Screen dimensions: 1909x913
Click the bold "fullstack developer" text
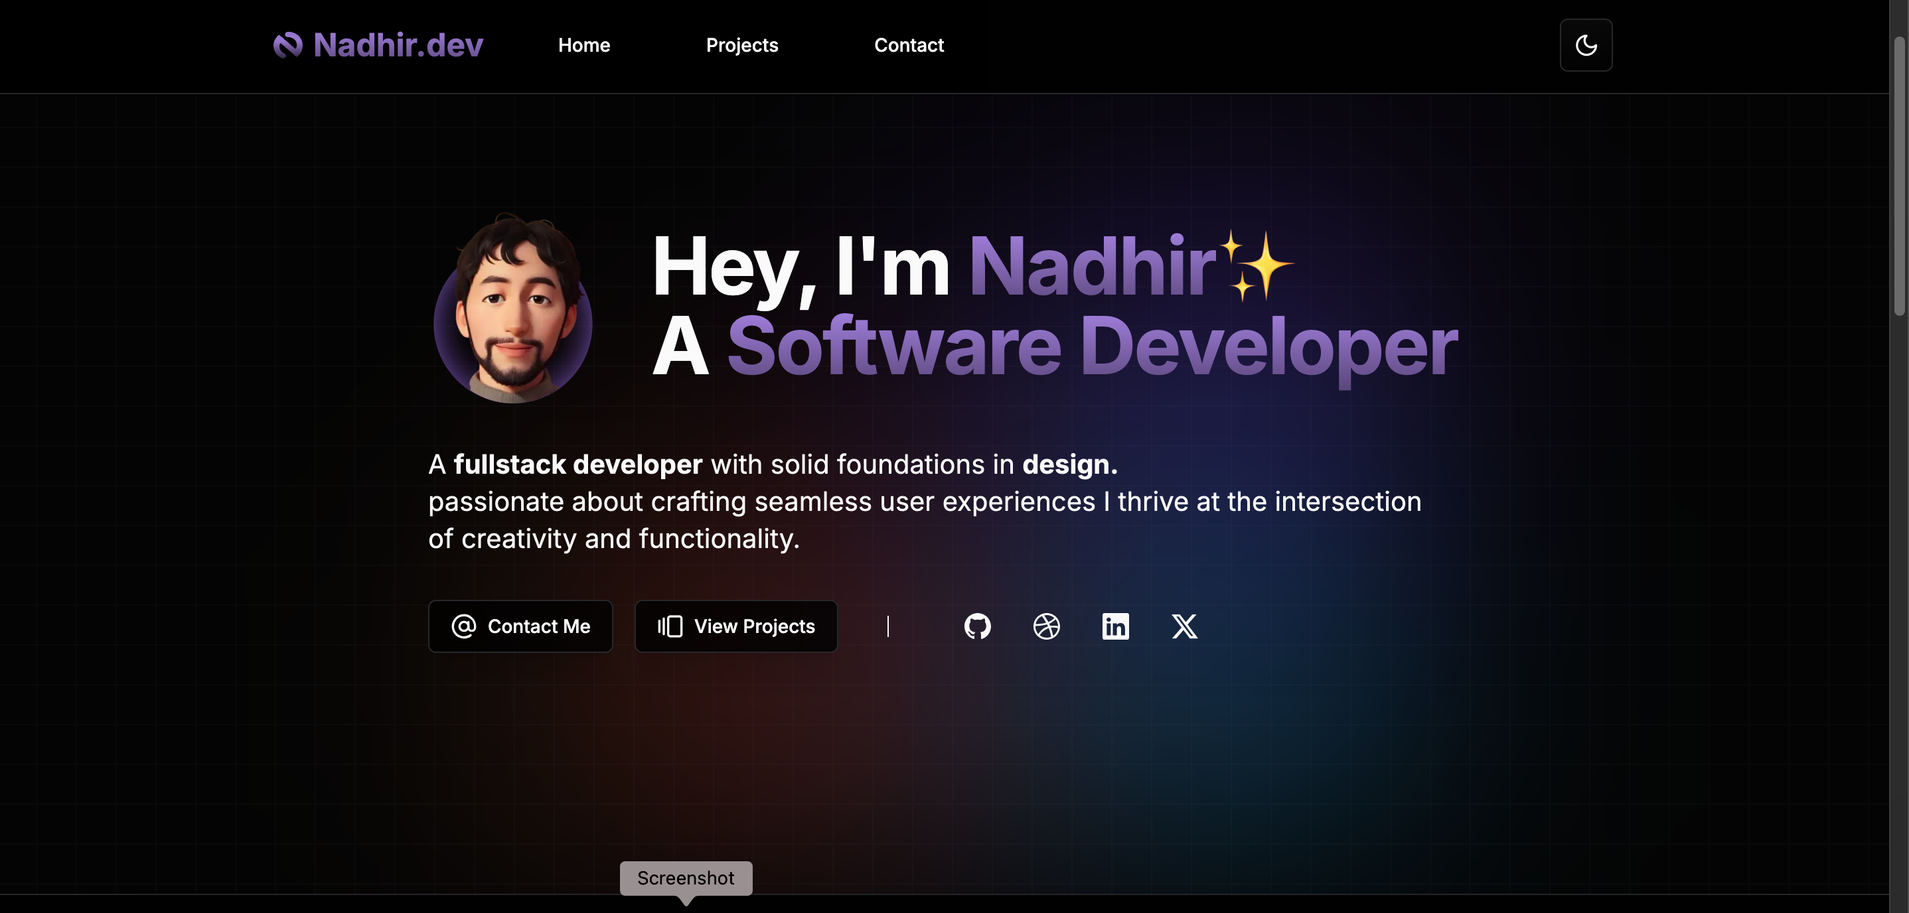click(577, 464)
